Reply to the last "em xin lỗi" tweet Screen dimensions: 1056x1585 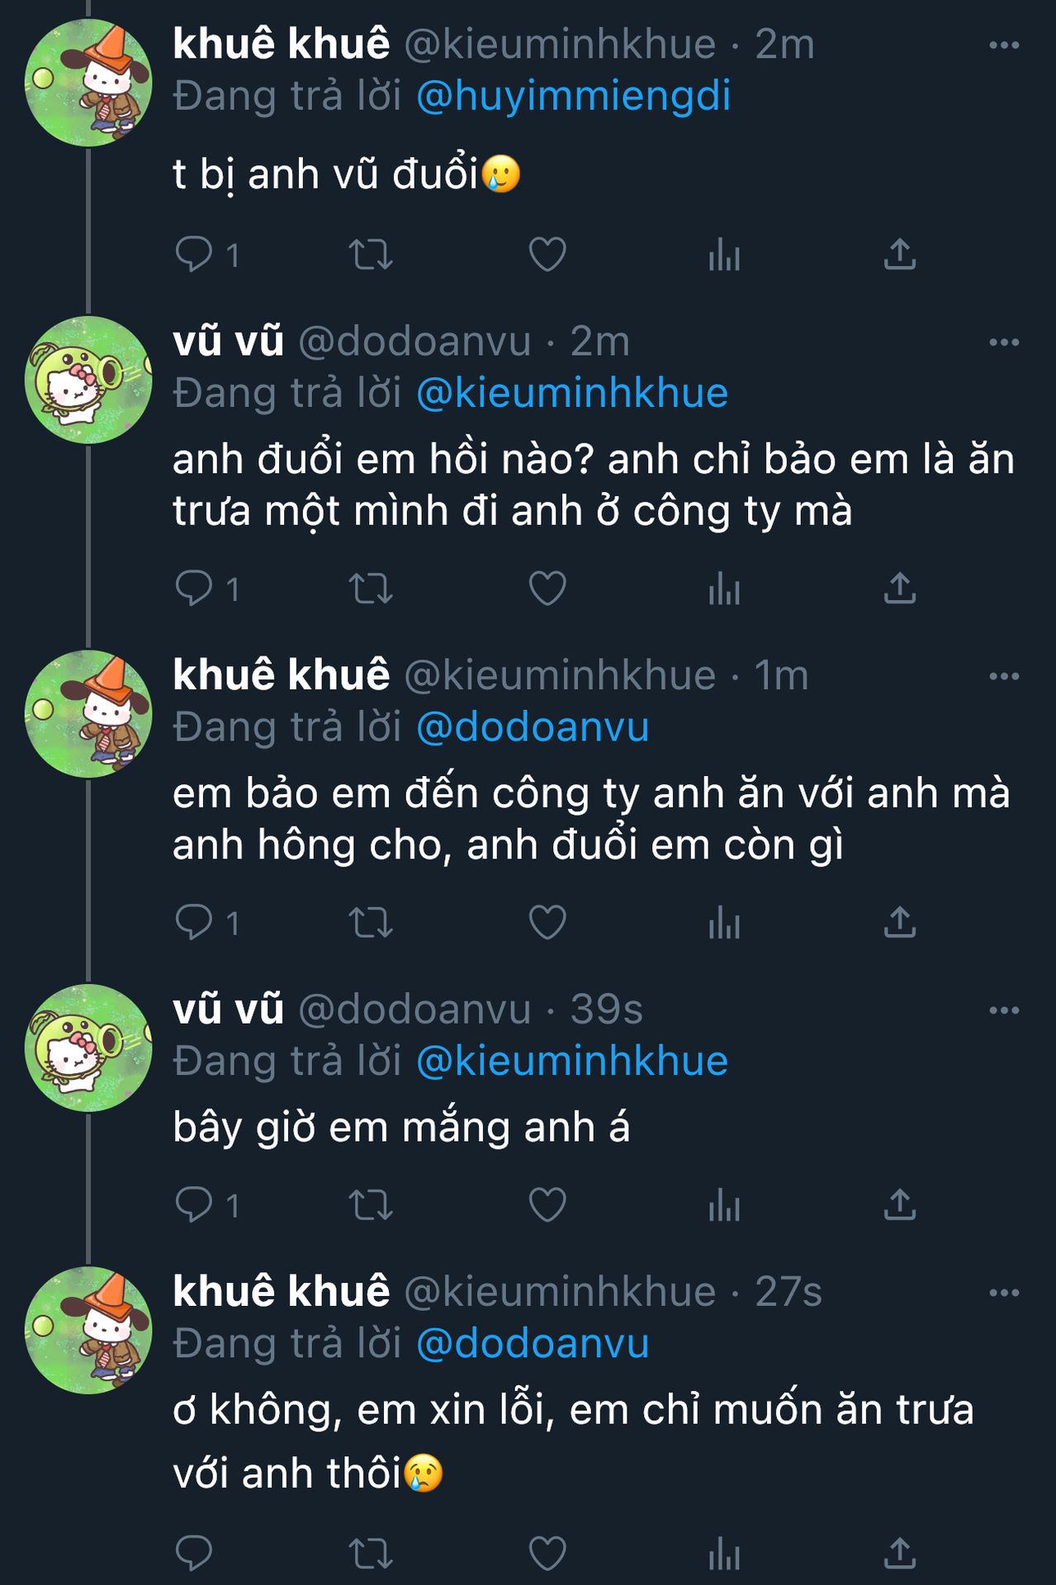pos(194,1554)
